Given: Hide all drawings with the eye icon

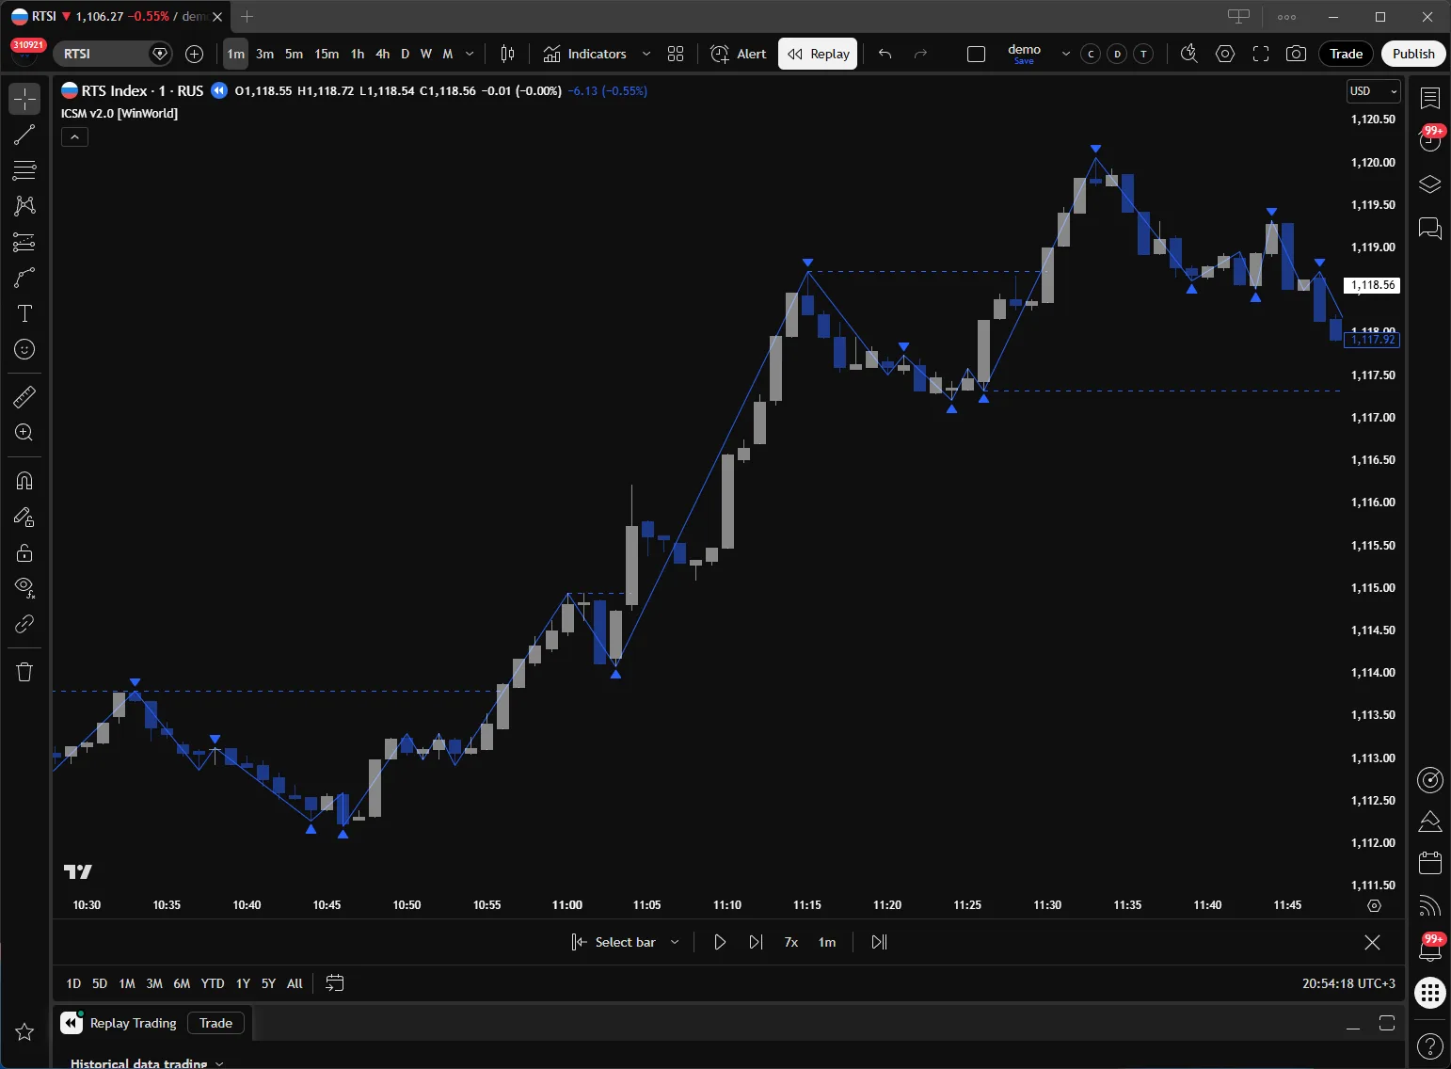Looking at the screenshot, I should 24,588.
